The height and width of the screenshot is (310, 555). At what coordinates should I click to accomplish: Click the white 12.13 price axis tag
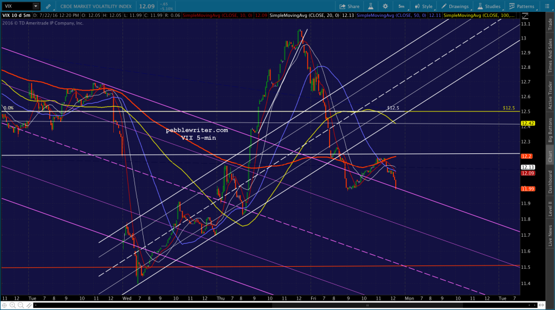pos(528,167)
